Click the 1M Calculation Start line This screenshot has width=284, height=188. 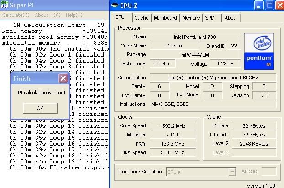coord(61,25)
